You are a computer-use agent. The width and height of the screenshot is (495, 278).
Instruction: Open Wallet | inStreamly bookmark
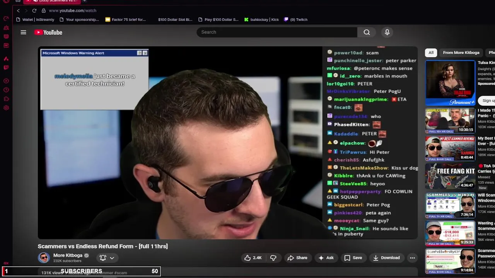[35, 20]
